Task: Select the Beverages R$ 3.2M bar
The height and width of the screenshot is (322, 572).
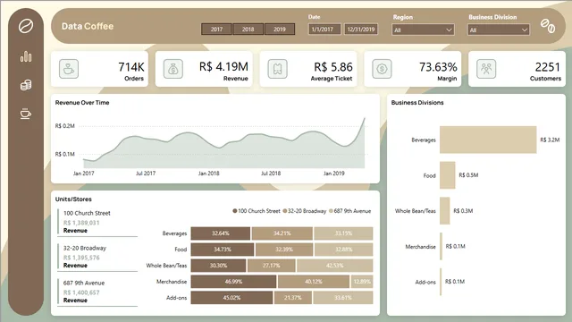Action: coord(488,140)
